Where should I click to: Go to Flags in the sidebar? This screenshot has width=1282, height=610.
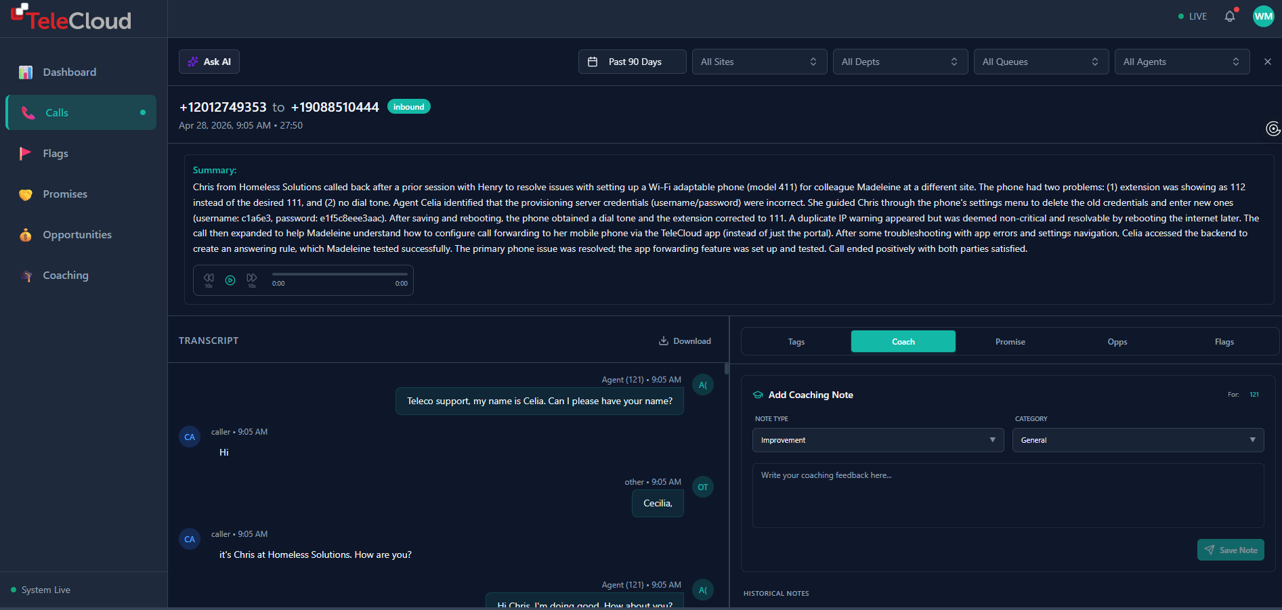(81, 153)
